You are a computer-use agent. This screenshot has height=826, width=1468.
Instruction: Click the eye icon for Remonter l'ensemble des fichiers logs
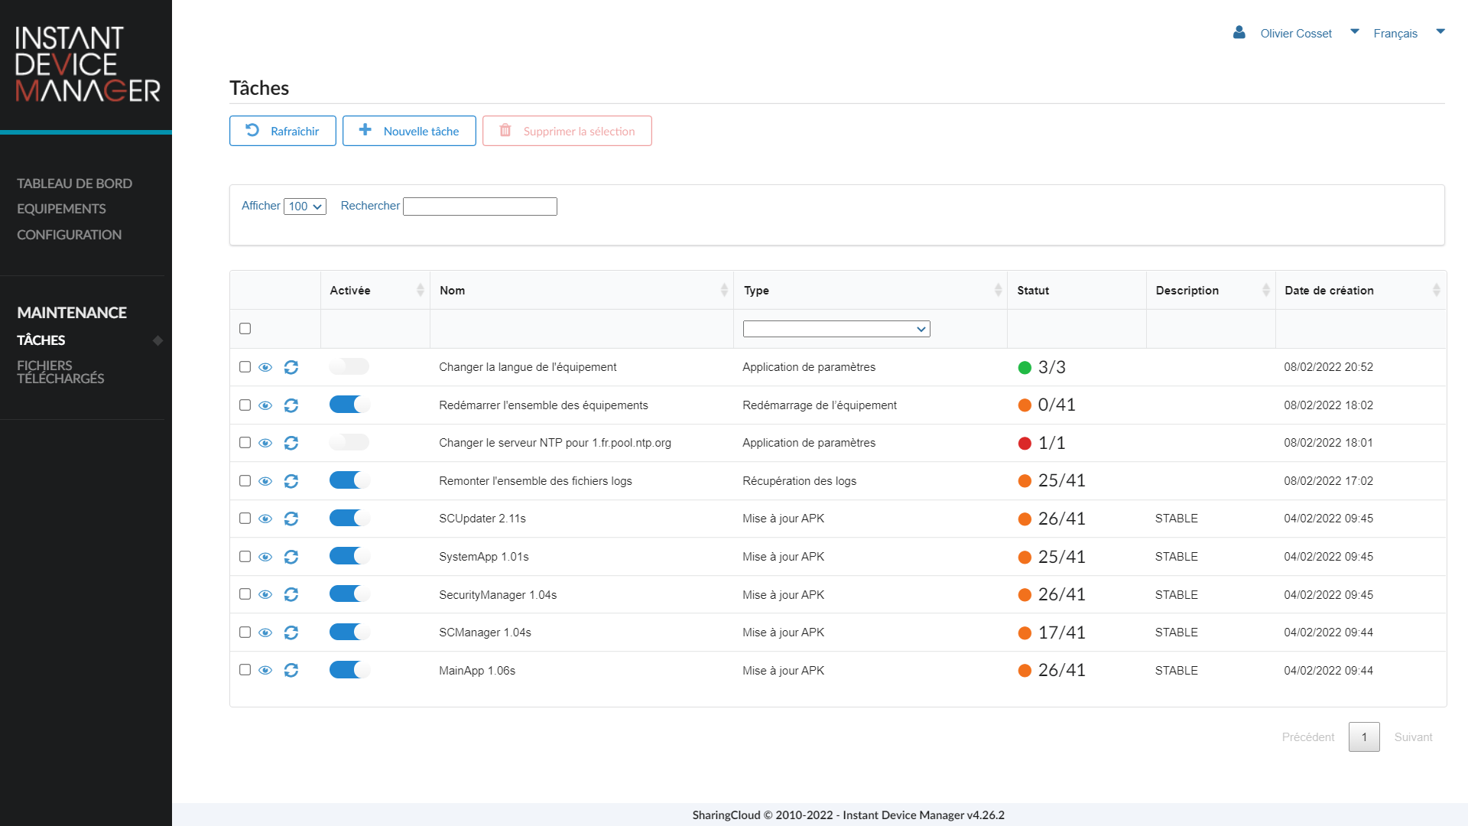point(265,481)
